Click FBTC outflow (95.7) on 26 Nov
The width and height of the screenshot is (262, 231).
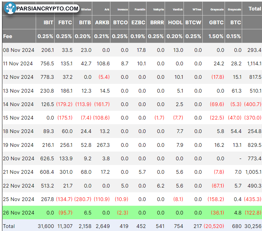[x=65, y=212]
